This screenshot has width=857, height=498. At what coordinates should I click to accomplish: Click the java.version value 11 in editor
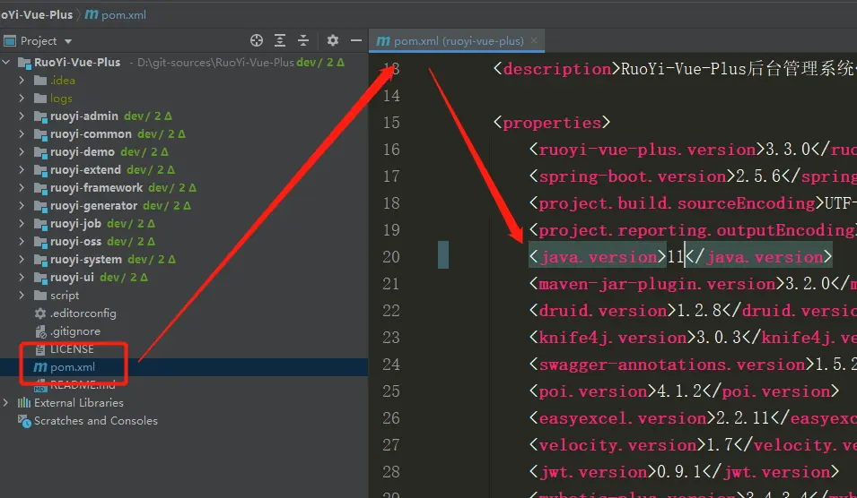click(676, 257)
